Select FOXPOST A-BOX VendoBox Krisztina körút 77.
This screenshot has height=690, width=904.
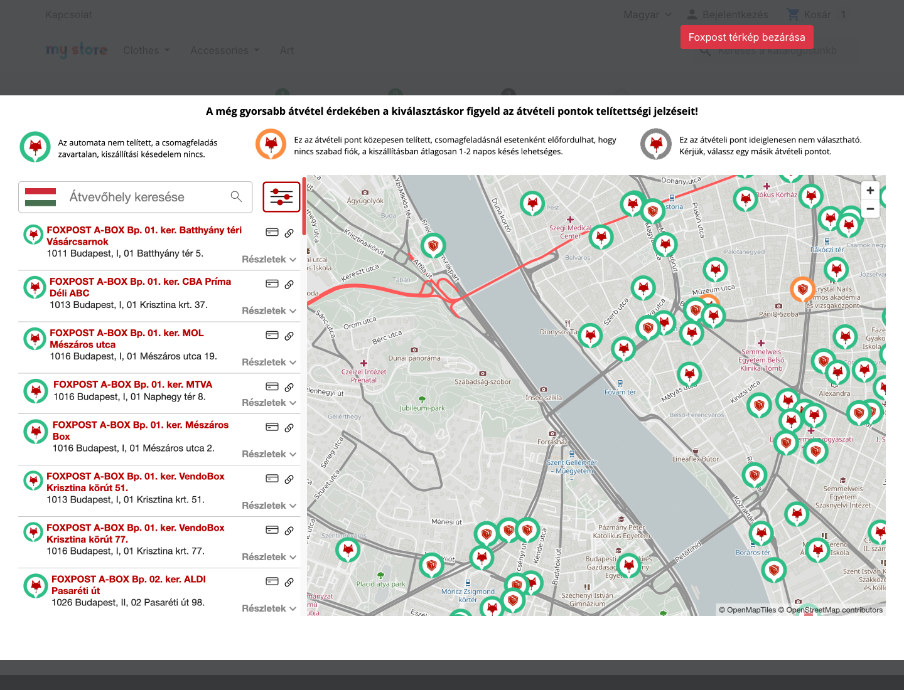[x=136, y=534]
